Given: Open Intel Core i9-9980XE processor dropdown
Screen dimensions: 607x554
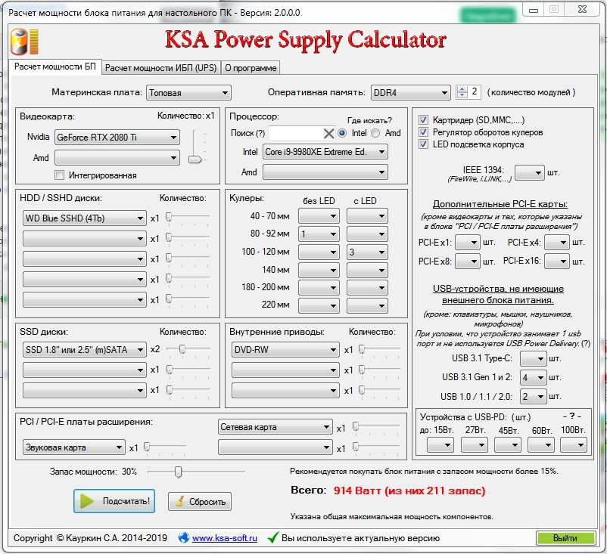Looking at the screenshot, I should [325, 152].
